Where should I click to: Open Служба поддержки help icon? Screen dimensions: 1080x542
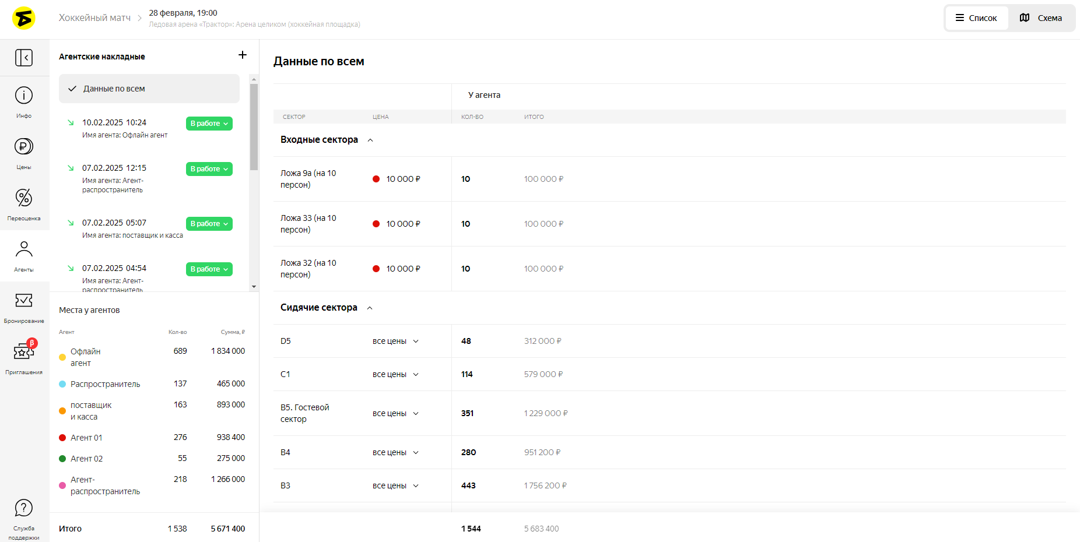[24, 508]
